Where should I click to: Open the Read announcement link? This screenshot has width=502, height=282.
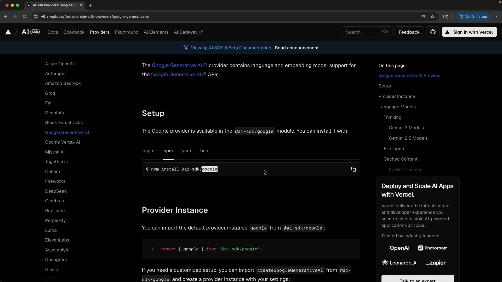click(296, 48)
